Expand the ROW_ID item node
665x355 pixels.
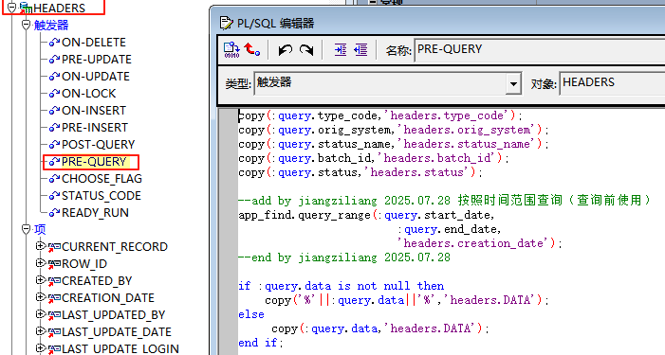pyautogui.click(x=40, y=263)
